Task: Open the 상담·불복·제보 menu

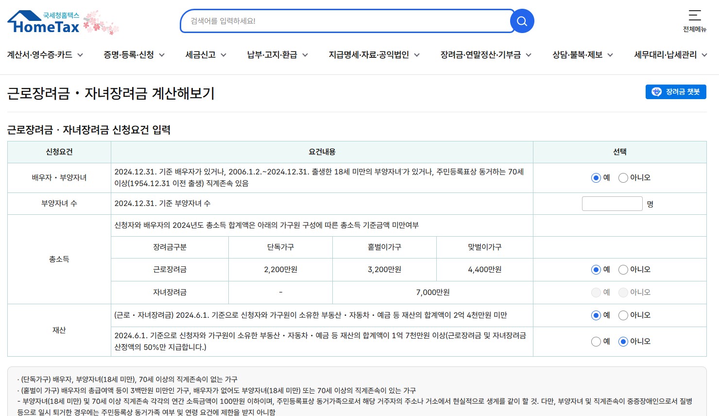Action: click(582, 55)
